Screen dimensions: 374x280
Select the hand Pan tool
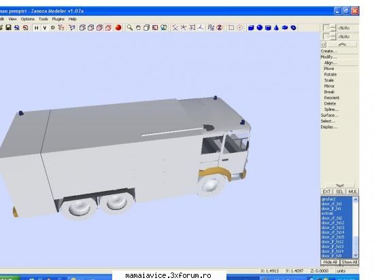[x=138, y=28]
